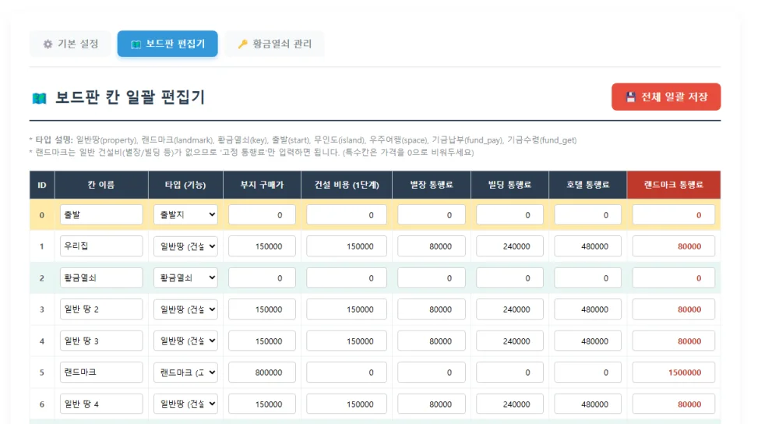Click ID cell 5 in the table
This screenshot has height=424, width=779.
pos(42,373)
